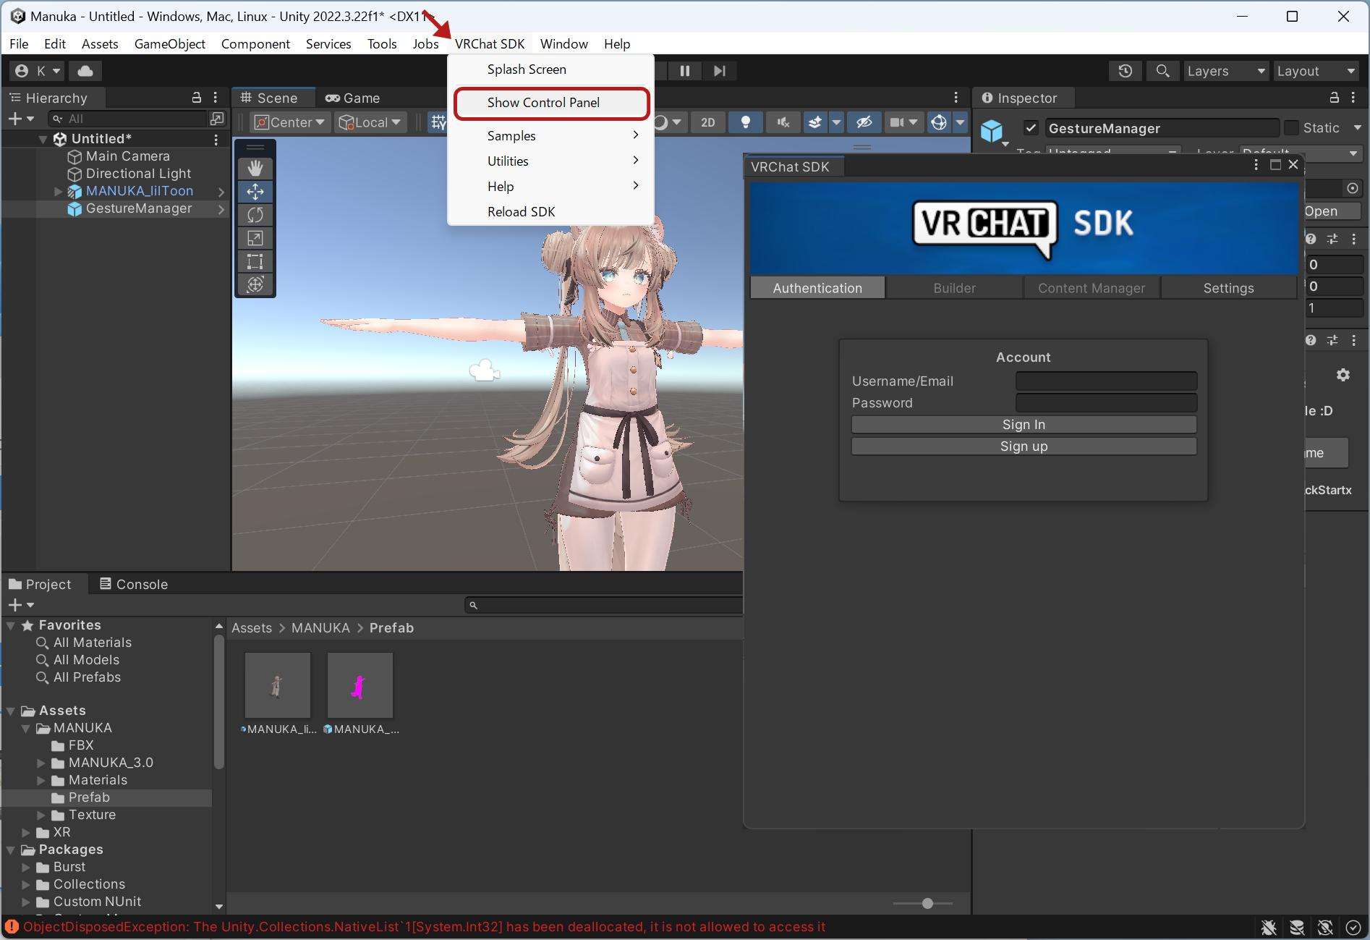Open the Local rotation dropdown

pos(370,122)
